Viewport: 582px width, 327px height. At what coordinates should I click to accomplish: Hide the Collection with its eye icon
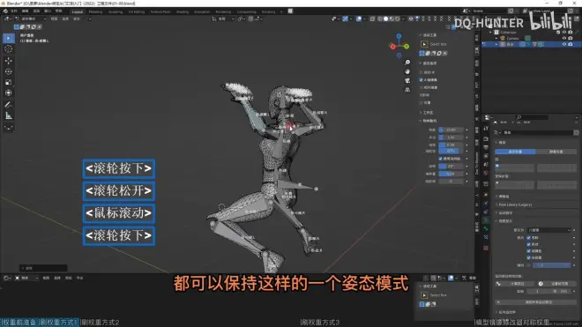[564, 33]
